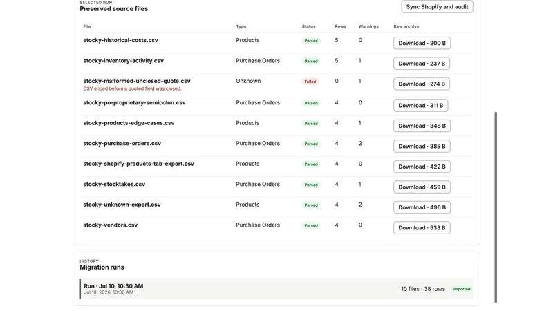553x311 pixels.
Task: Click the Parsed badge for stocky-historical-costs.csv
Action: 311,41
